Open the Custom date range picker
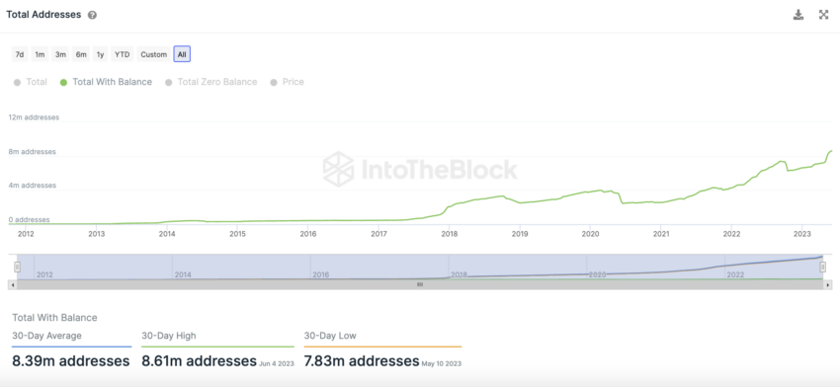Image resolution: width=840 pixels, height=387 pixels. point(154,54)
